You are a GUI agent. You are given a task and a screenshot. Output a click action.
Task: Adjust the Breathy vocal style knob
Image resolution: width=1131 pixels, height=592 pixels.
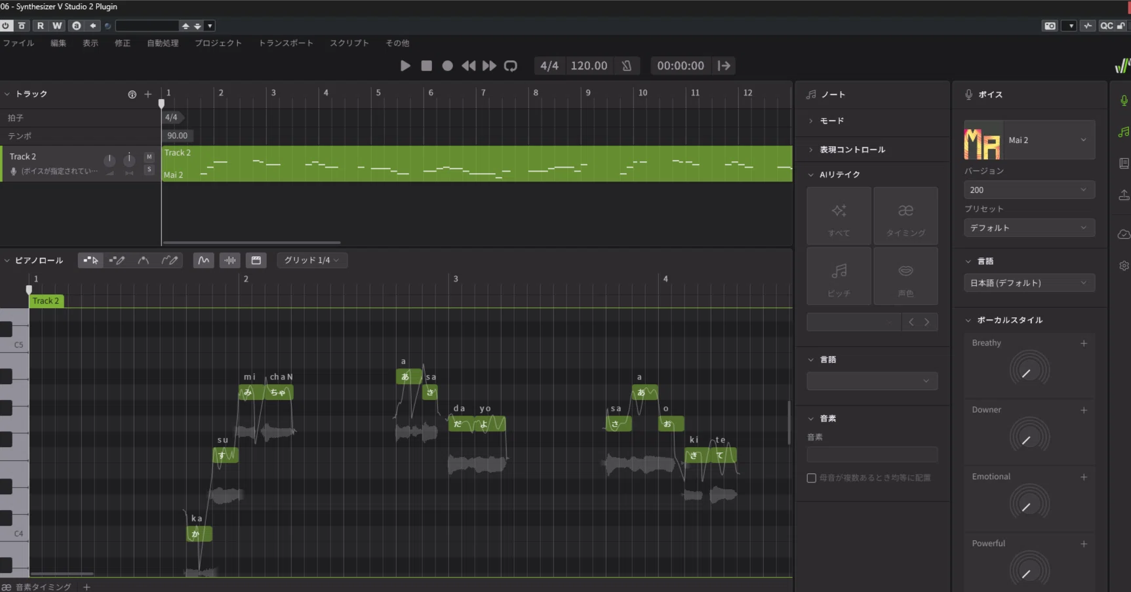(1029, 370)
